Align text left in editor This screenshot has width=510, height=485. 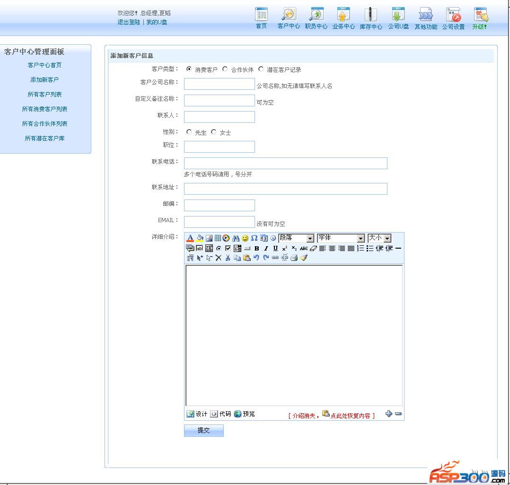point(322,248)
